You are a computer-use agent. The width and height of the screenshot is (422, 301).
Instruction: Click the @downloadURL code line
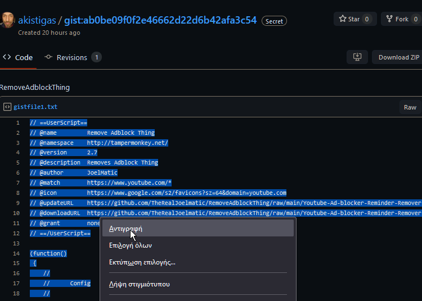[x=226, y=213]
